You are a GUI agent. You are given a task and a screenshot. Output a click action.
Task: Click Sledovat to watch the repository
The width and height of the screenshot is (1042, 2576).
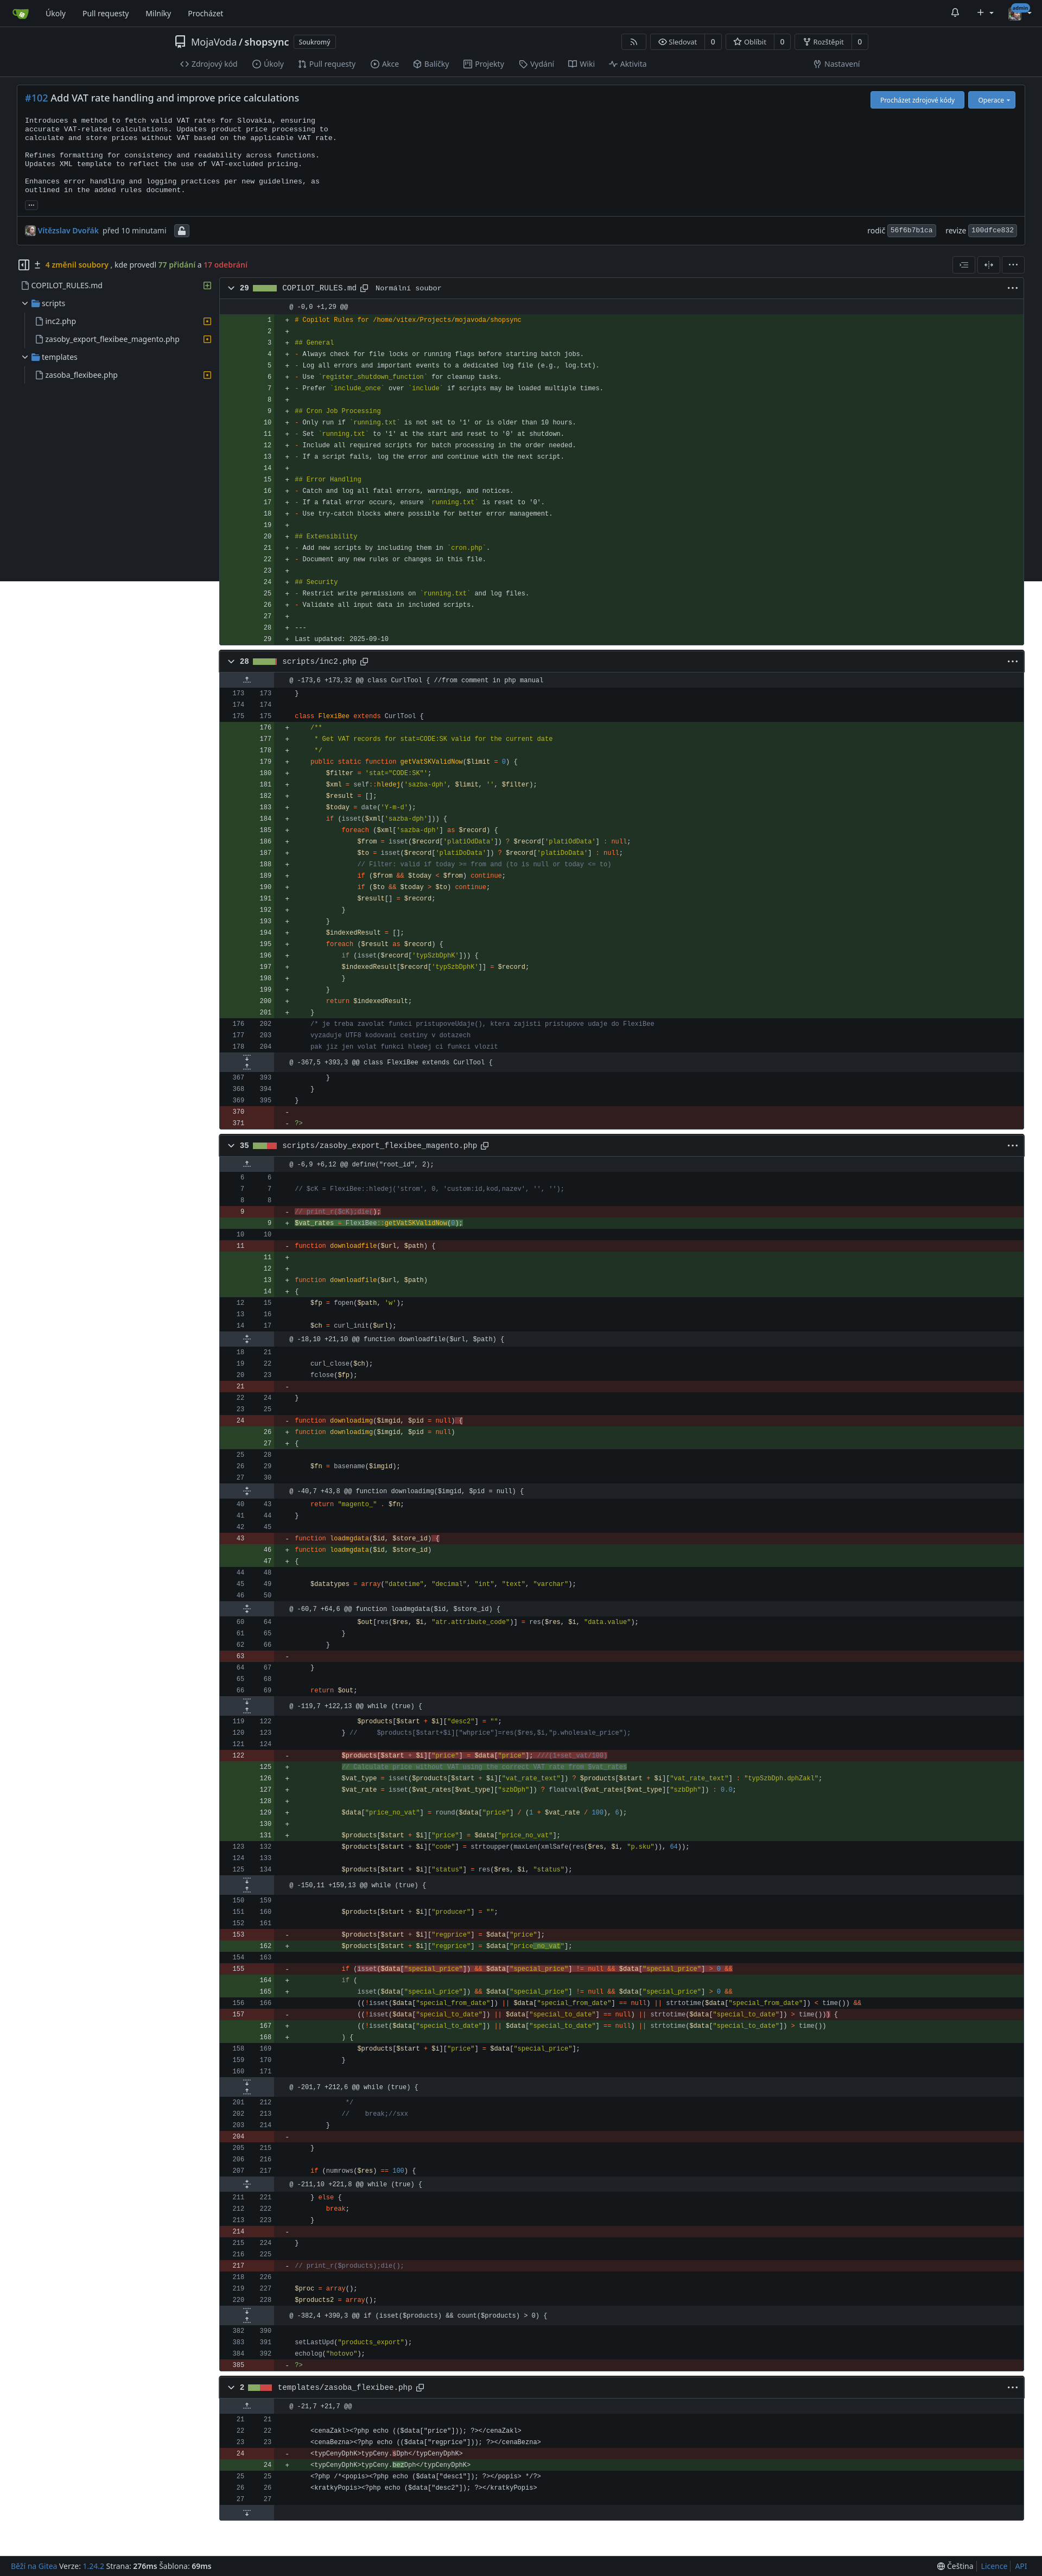point(677,42)
